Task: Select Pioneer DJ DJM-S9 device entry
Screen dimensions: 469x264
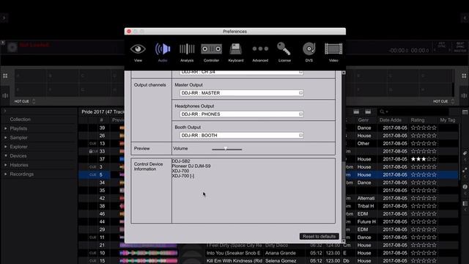Action: tap(191, 166)
